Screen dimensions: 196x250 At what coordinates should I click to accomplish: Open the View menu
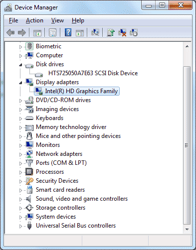click(57, 20)
